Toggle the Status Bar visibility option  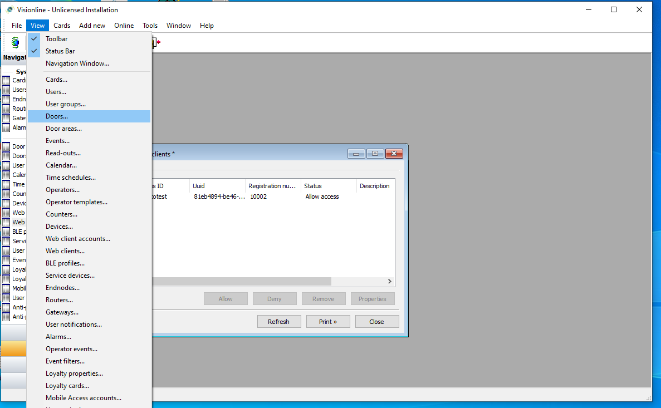coord(60,51)
